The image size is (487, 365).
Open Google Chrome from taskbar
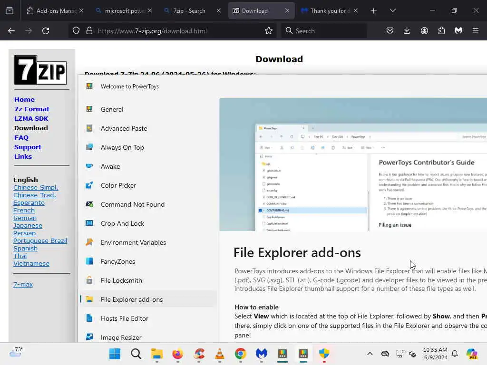click(x=240, y=354)
